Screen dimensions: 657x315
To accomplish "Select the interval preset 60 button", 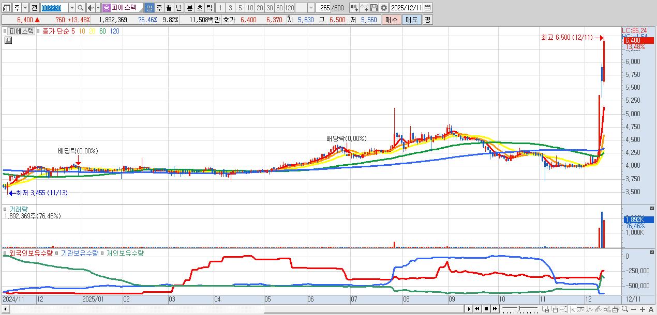I will point(279,8).
